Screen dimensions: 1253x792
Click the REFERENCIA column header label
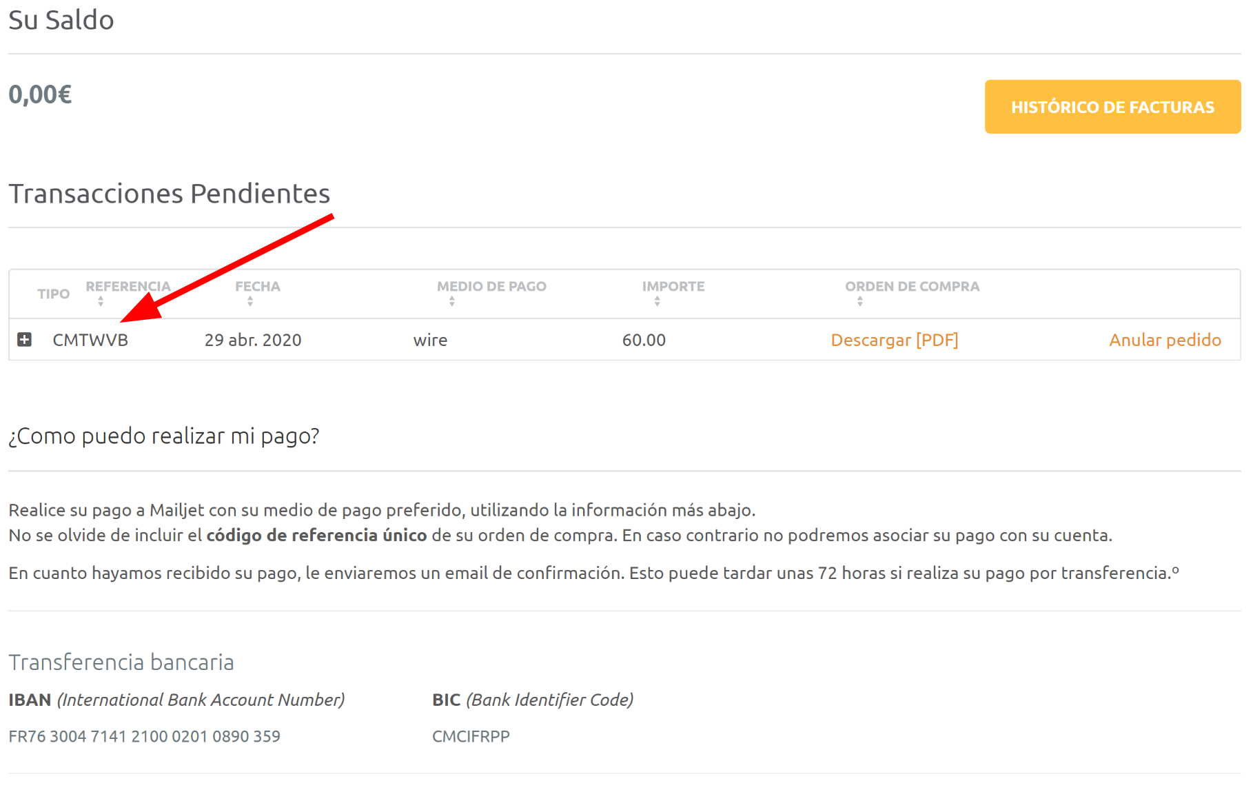[128, 286]
